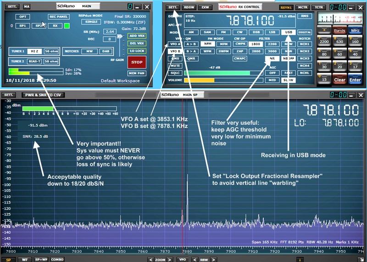367x262 pixels.
Task: Switch to the WF waterfall view
Action: click(25, 260)
